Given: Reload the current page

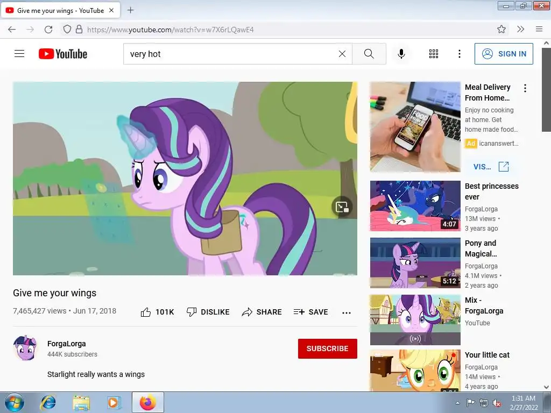Looking at the screenshot, I should tap(48, 30).
